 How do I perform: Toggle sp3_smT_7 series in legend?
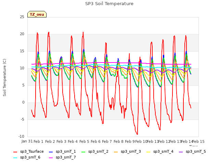coord(62,157)
